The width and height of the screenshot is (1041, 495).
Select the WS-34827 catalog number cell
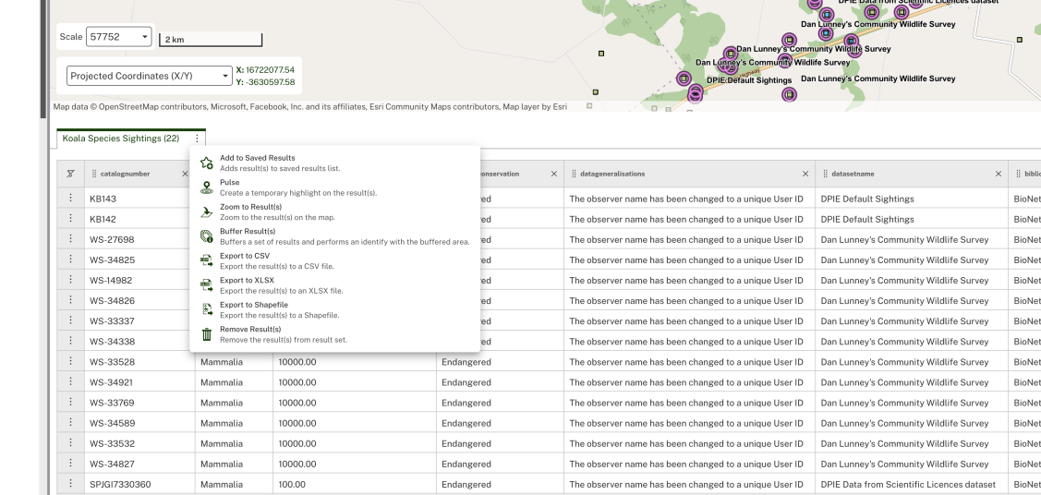click(139, 464)
